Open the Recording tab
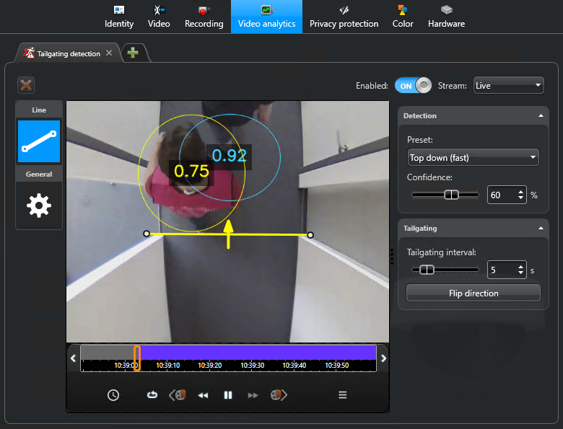563x429 pixels. [x=204, y=17]
